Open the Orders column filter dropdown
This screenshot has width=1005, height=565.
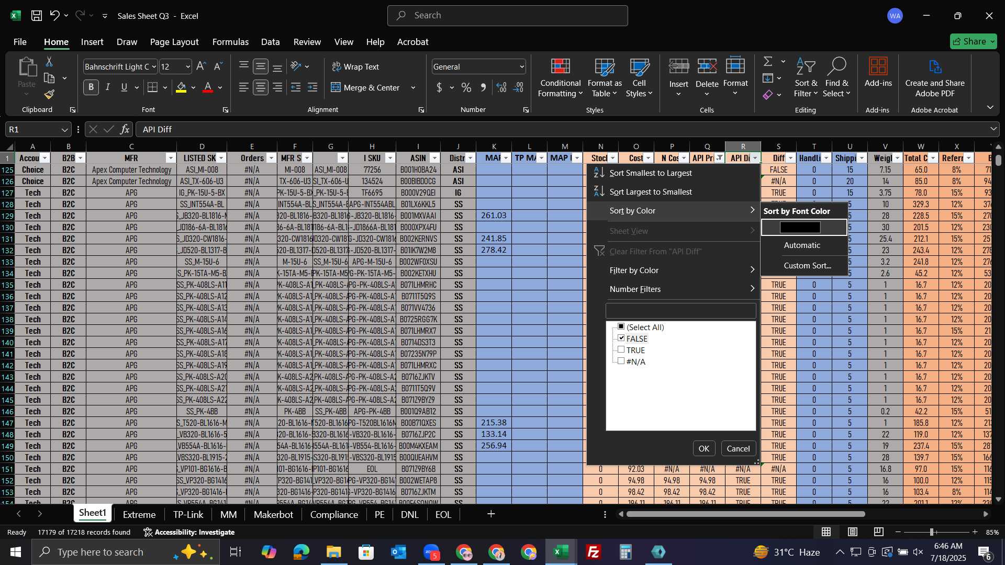click(271, 158)
